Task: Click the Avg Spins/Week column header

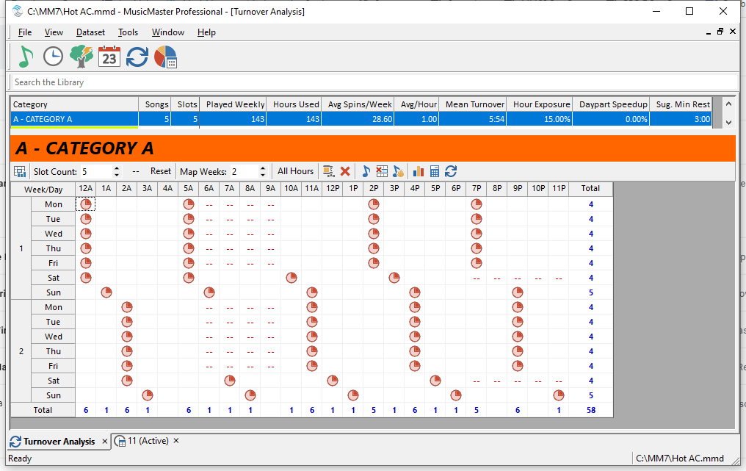Action: pyautogui.click(x=360, y=104)
